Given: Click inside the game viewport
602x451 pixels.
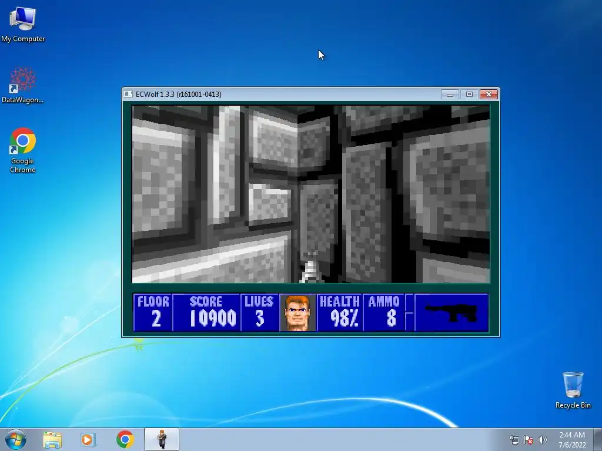Looking at the screenshot, I should pos(311,194).
